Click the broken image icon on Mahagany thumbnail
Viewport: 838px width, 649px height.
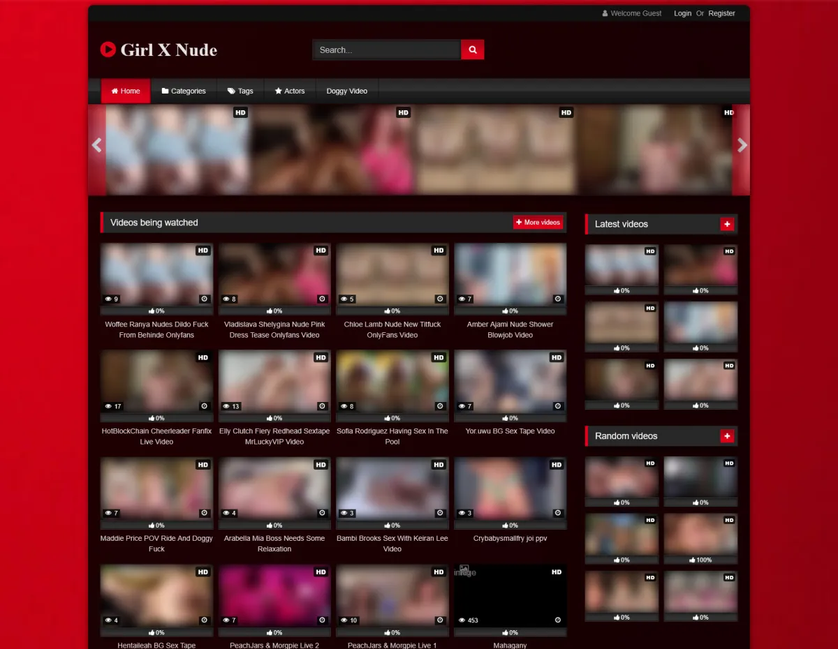click(x=464, y=570)
